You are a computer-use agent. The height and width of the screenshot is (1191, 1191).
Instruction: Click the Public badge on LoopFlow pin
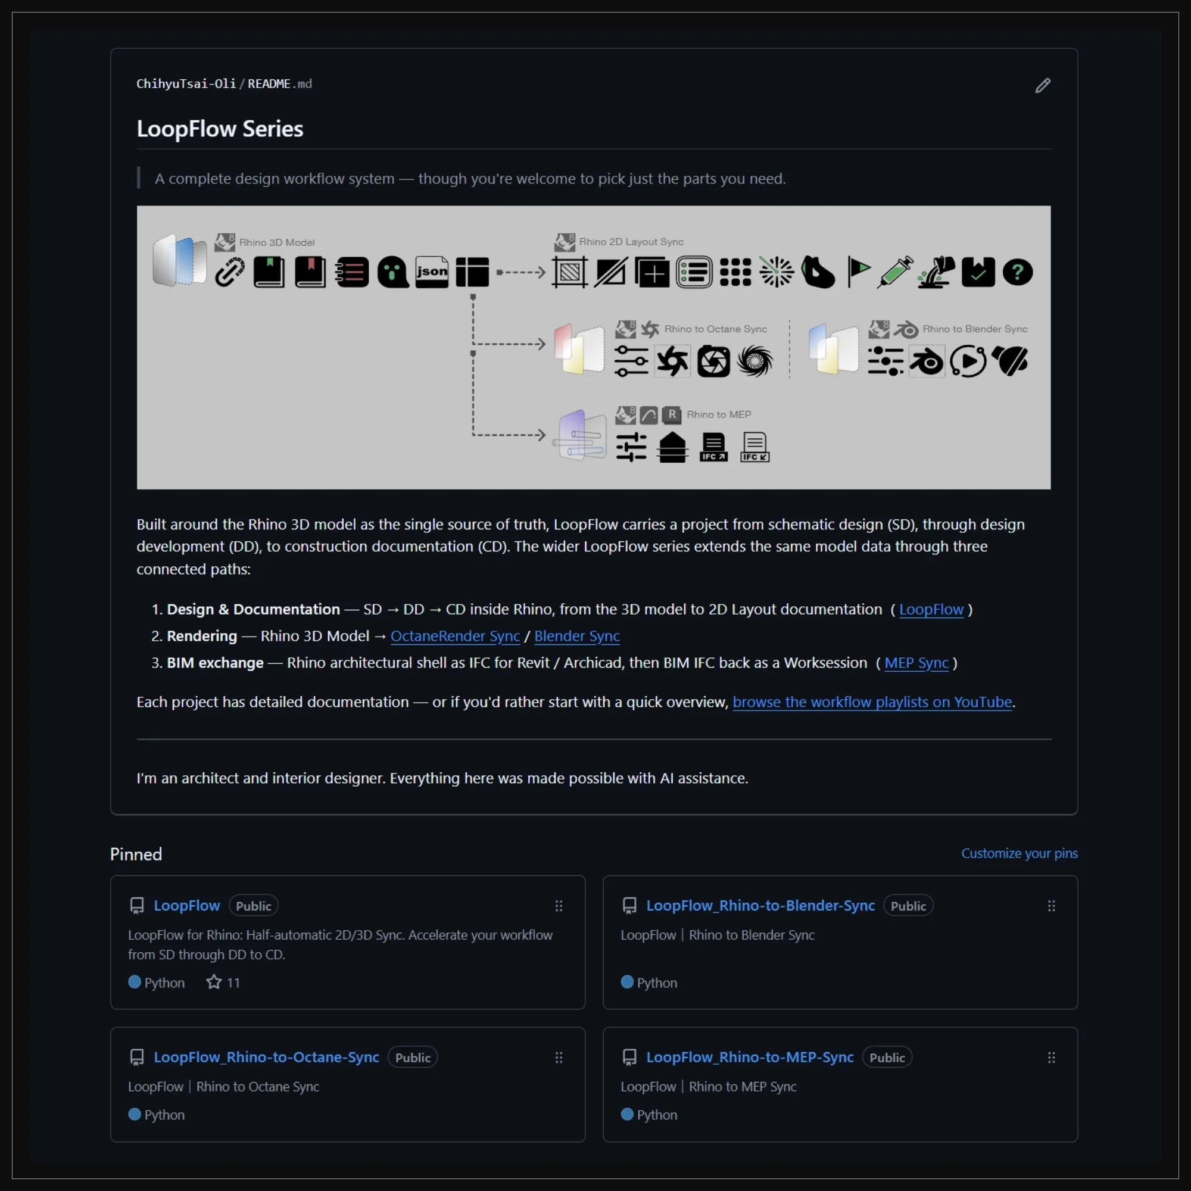[x=253, y=906]
